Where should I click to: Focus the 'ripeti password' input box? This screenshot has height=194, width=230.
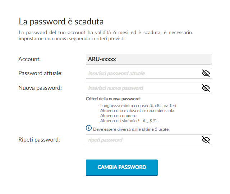149,140
